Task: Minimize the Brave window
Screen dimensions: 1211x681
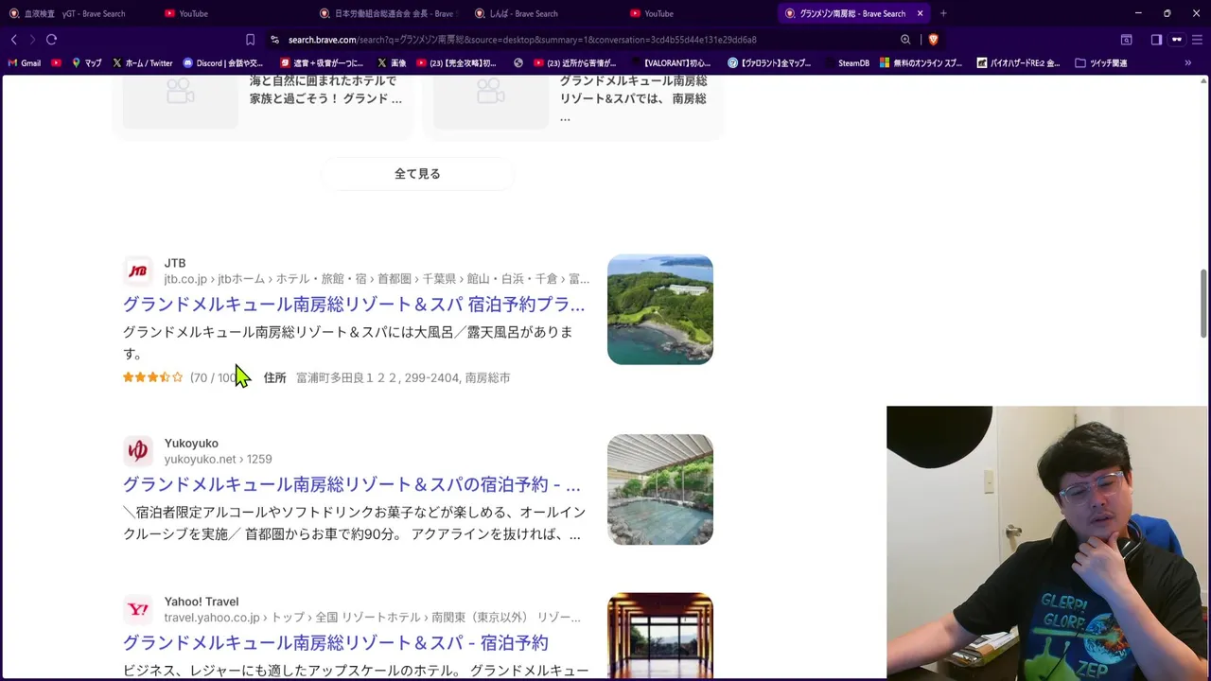Action: click(x=1138, y=13)
